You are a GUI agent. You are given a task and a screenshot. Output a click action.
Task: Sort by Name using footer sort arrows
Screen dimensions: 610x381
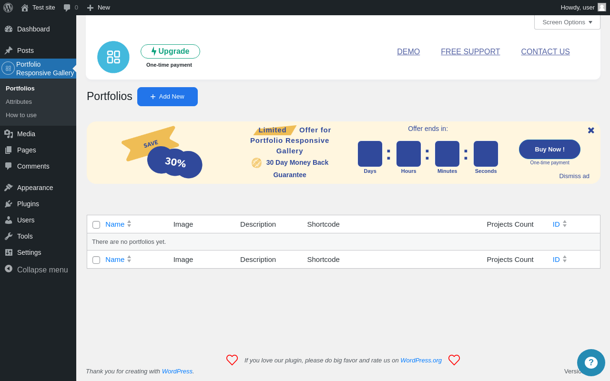click(x=129, y=259)
